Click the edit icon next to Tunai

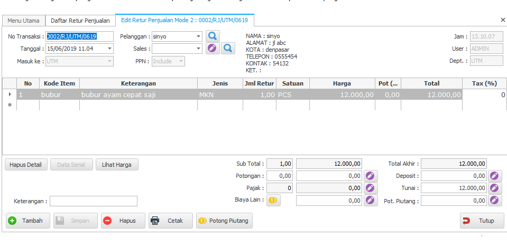[x=495, y=188]
